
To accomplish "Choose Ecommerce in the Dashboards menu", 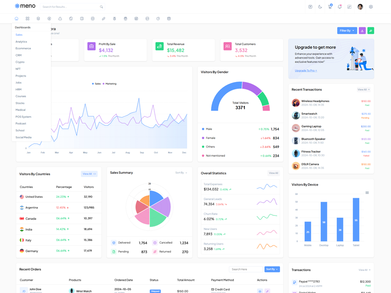I will pyautogui.click(x=23, y=48).
